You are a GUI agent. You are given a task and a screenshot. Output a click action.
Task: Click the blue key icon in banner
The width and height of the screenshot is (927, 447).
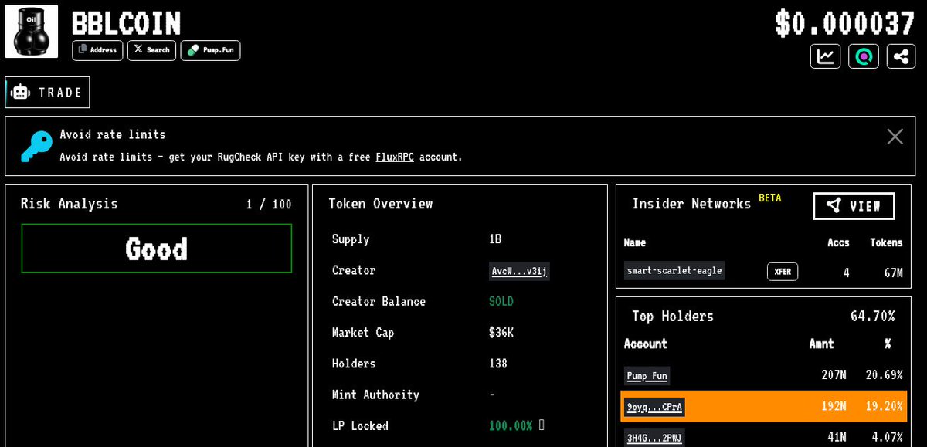[x=36, y=146]
